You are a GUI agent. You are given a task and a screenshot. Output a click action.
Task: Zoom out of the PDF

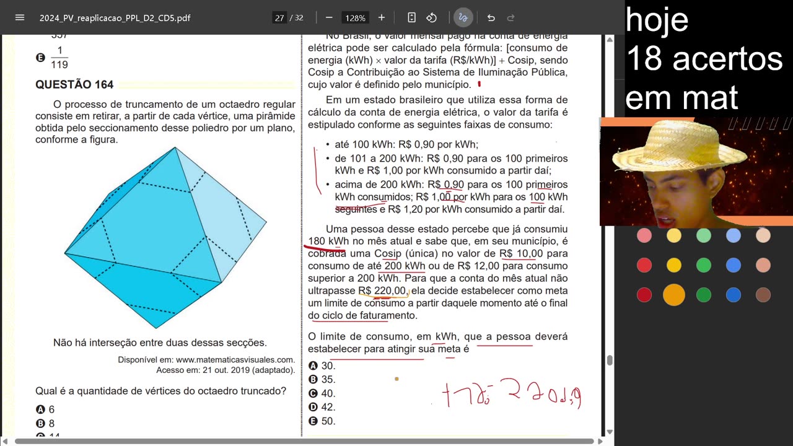point(329,17)
